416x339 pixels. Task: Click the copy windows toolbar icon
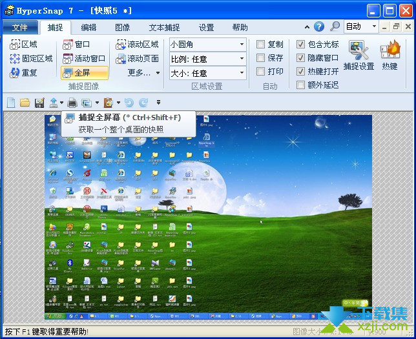click(87, 103)
